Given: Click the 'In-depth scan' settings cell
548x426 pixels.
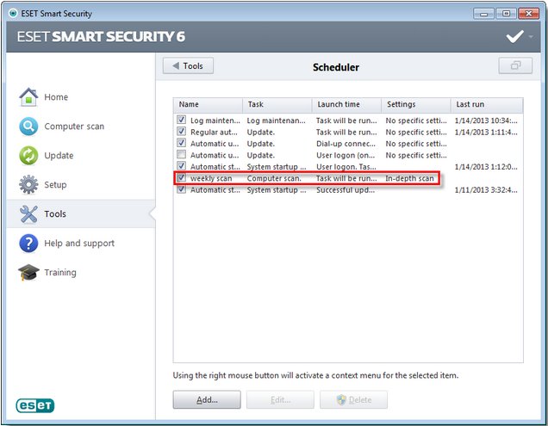Looking at the screenshot, I should click(x=409, y=178).
